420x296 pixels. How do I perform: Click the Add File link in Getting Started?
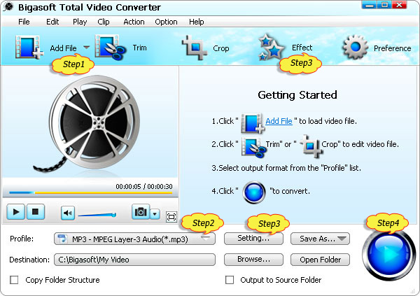279,121
